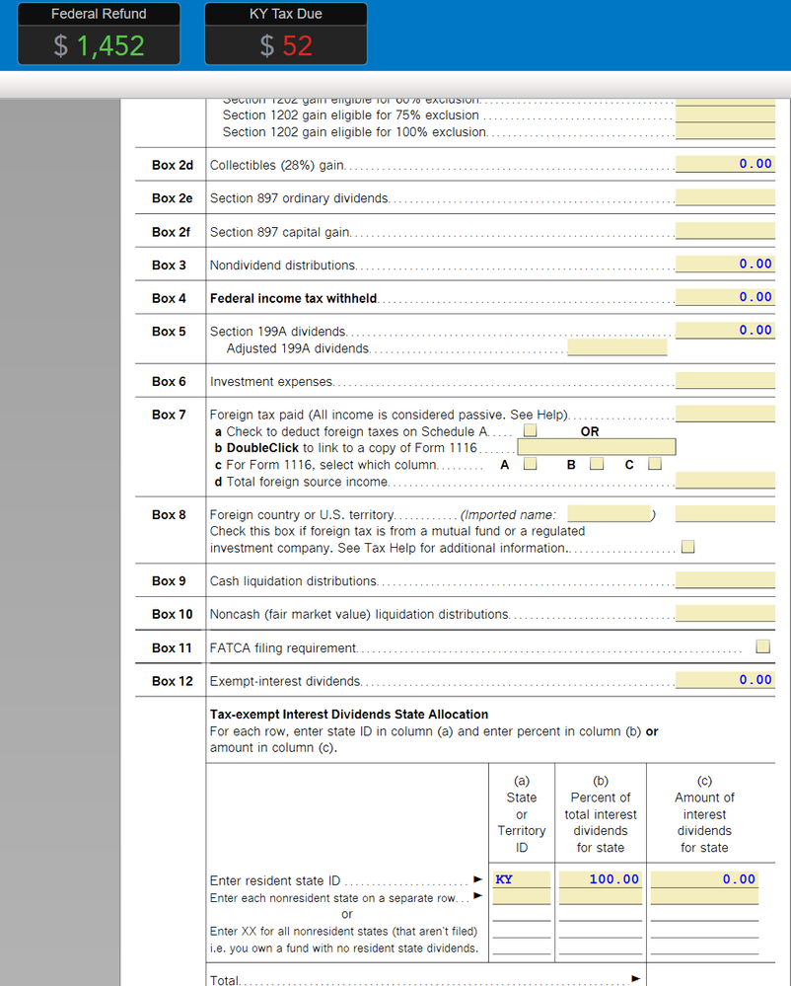Click the Foreign tax paid field
This screenshot has height=986, width=791.
tap(724, 415)
